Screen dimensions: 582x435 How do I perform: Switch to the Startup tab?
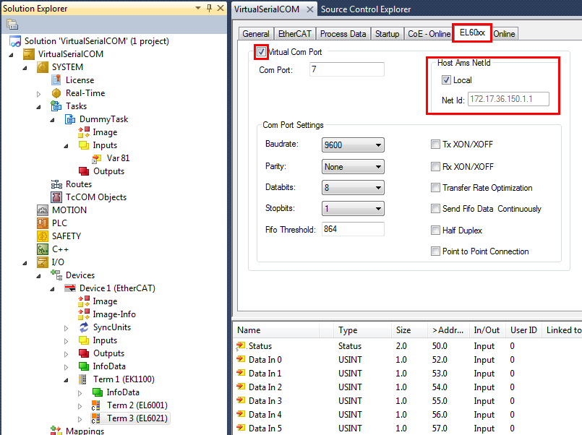pyautogui.click(x=387, y=34)
